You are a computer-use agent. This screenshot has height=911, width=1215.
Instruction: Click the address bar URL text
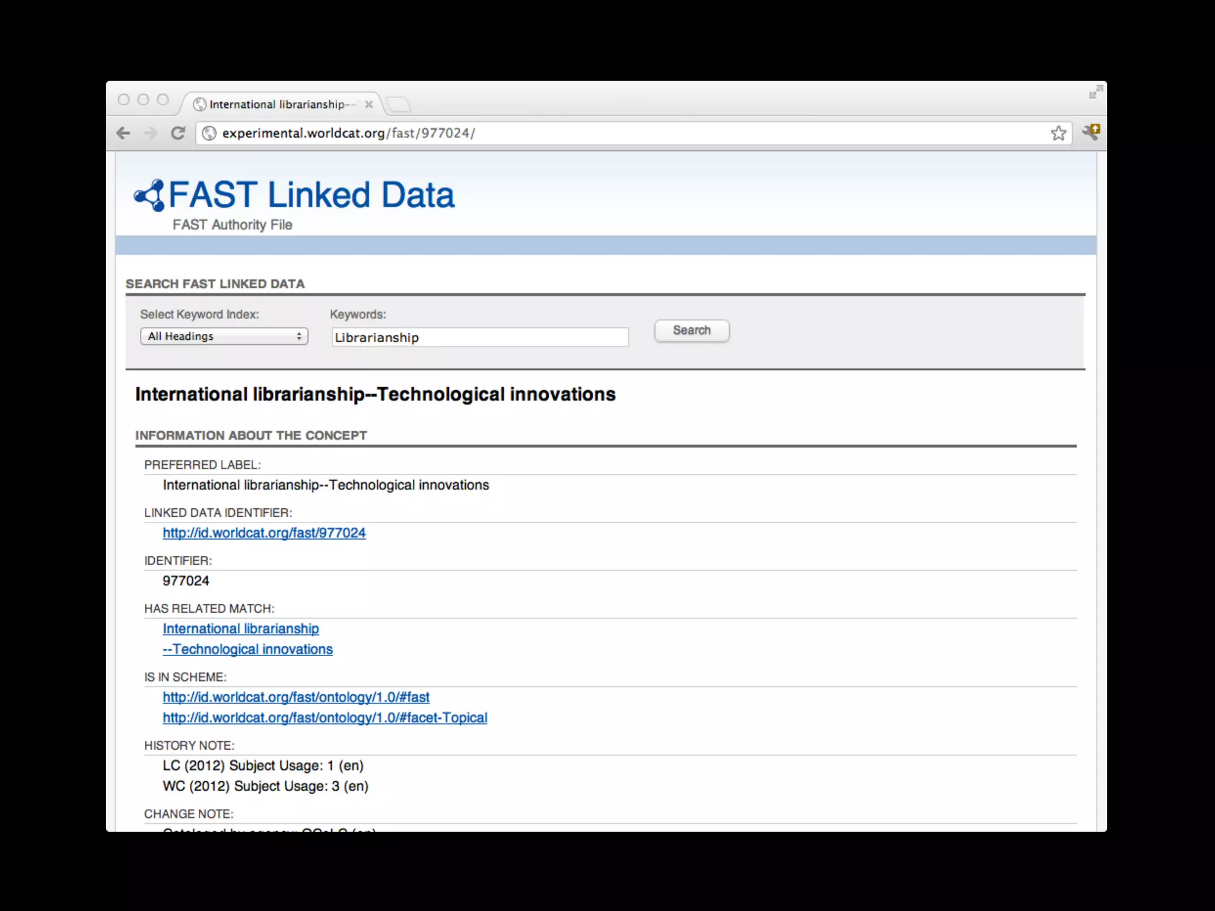point(349,133)
